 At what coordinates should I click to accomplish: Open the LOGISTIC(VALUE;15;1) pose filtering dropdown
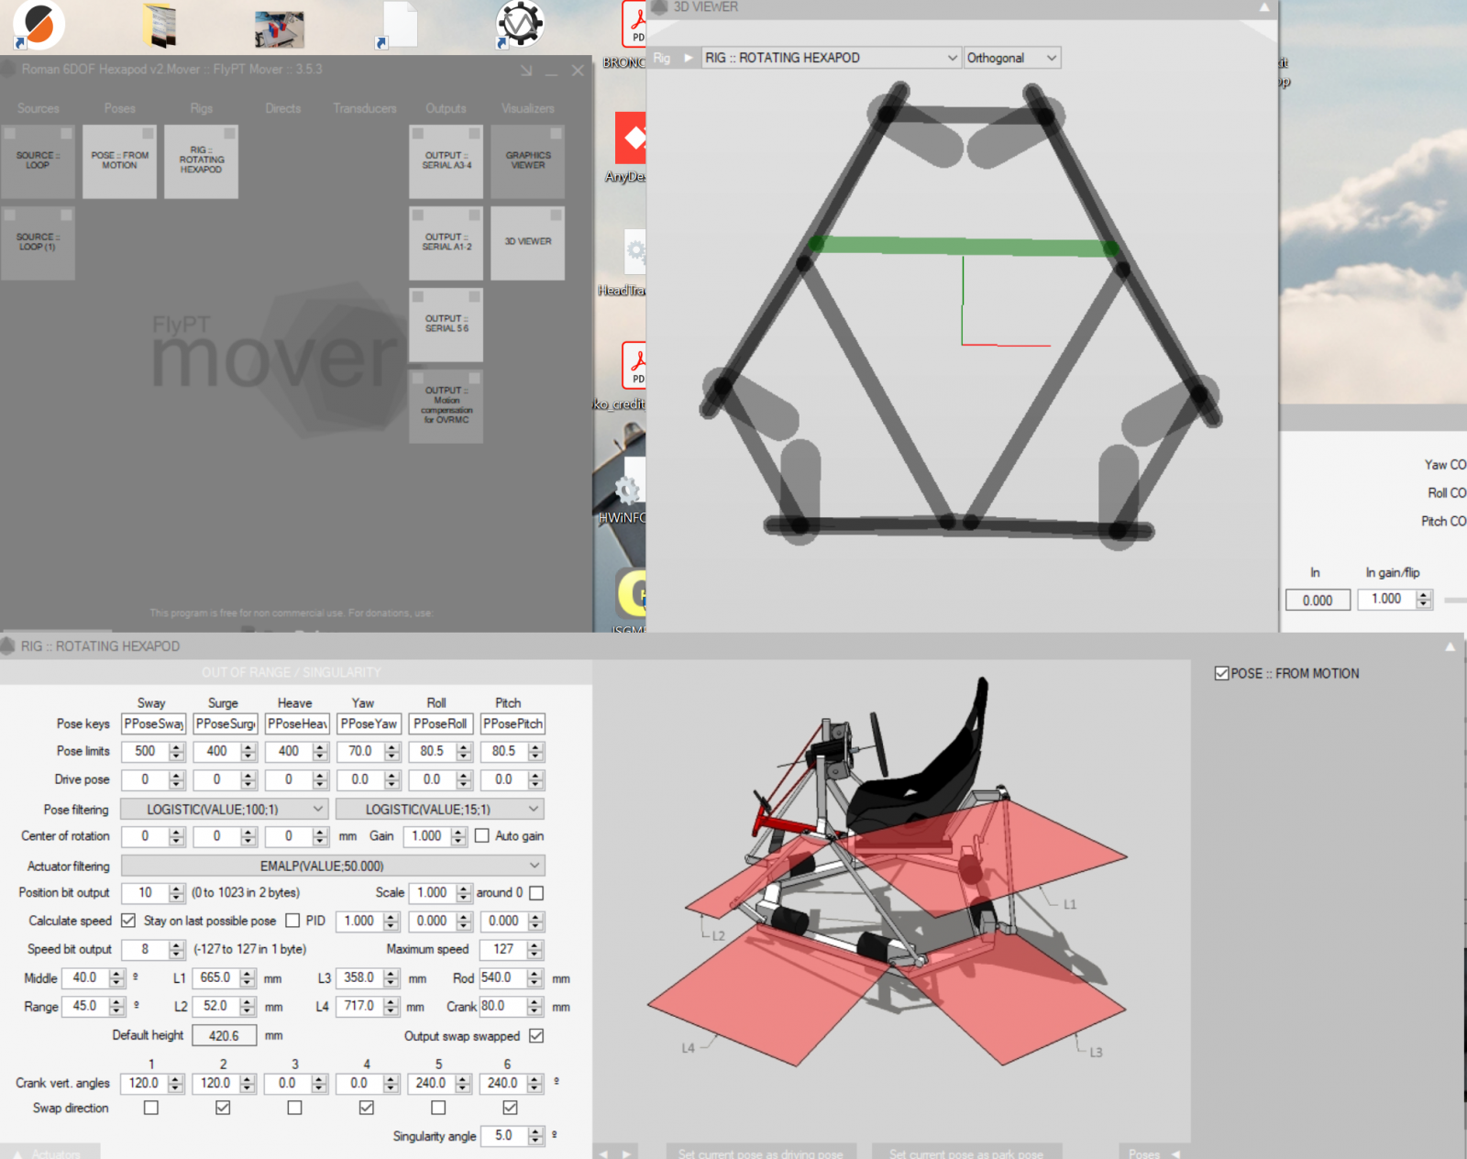(440, 809)
